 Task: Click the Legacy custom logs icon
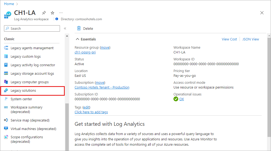6,57
